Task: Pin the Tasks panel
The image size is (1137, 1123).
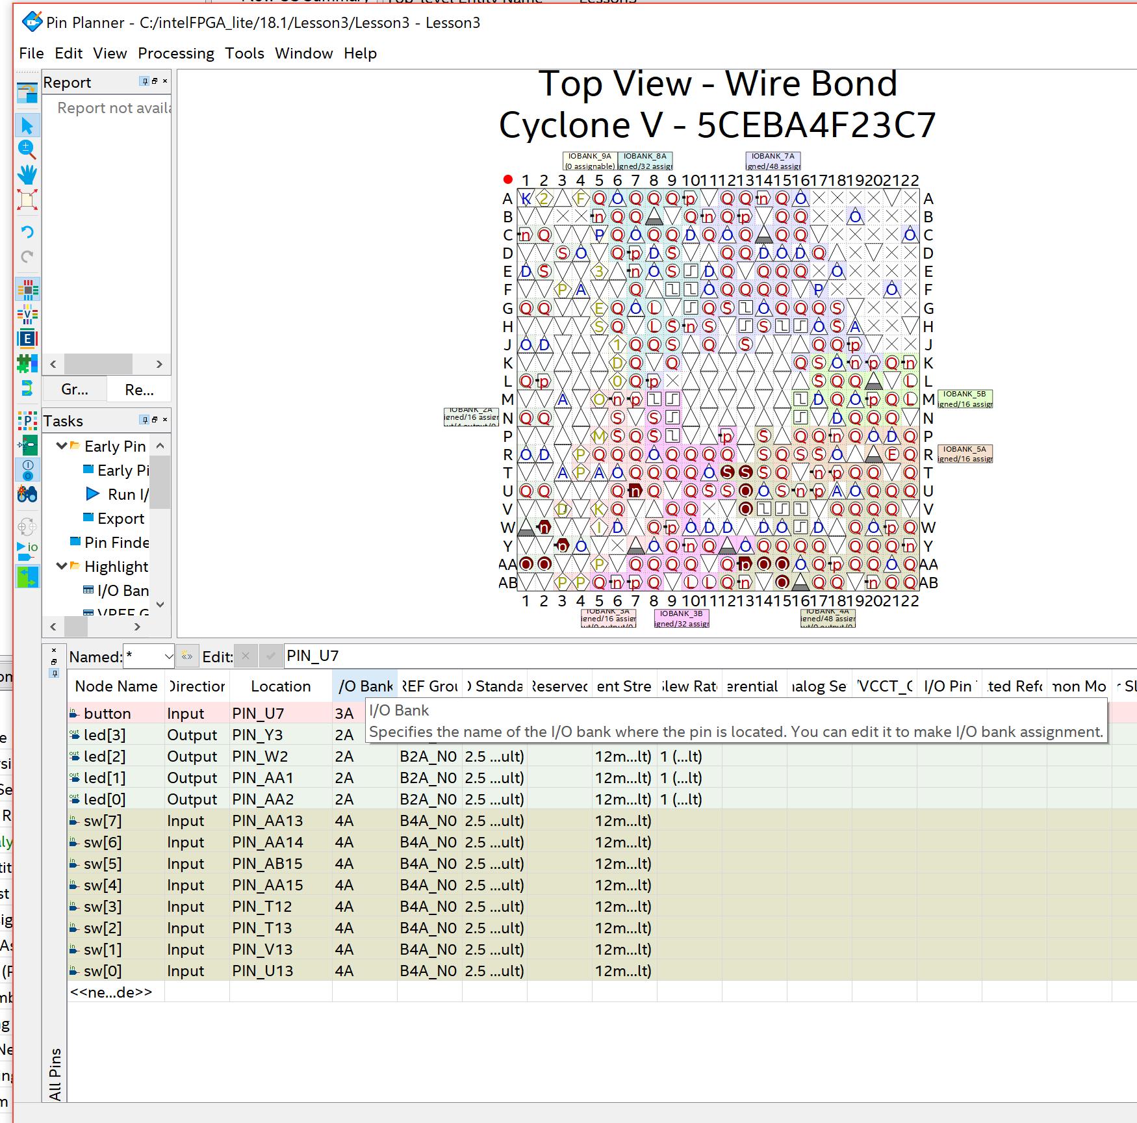Action: [144, 420]
